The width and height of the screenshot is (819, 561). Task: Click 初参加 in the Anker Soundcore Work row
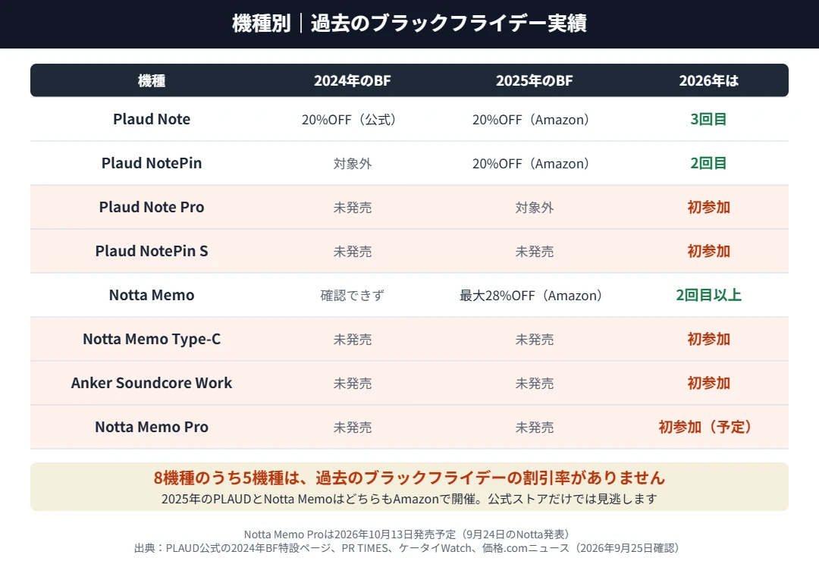coord(709,383)
